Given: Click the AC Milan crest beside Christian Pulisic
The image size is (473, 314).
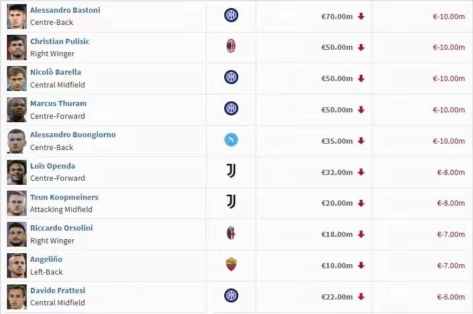Looking at the screenshot, I should [x=231, y=46].
